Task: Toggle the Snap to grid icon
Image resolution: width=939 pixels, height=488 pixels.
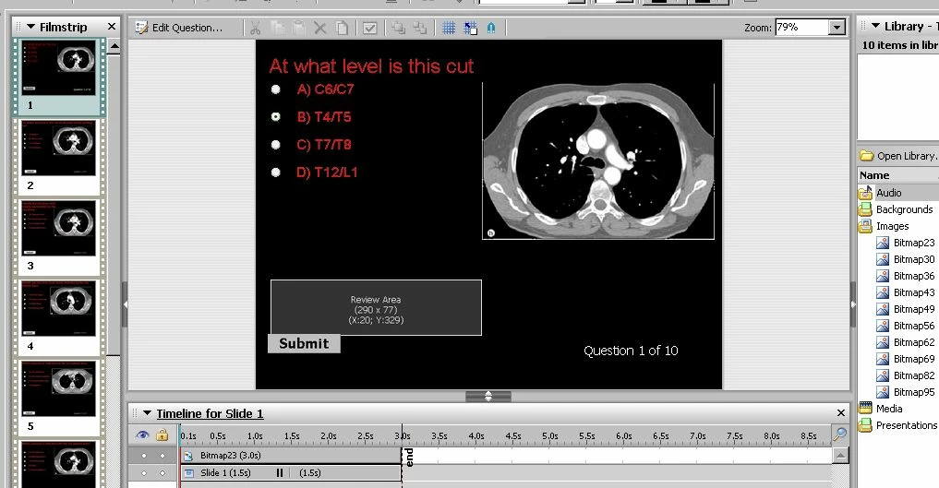Action: click(471, 28)
